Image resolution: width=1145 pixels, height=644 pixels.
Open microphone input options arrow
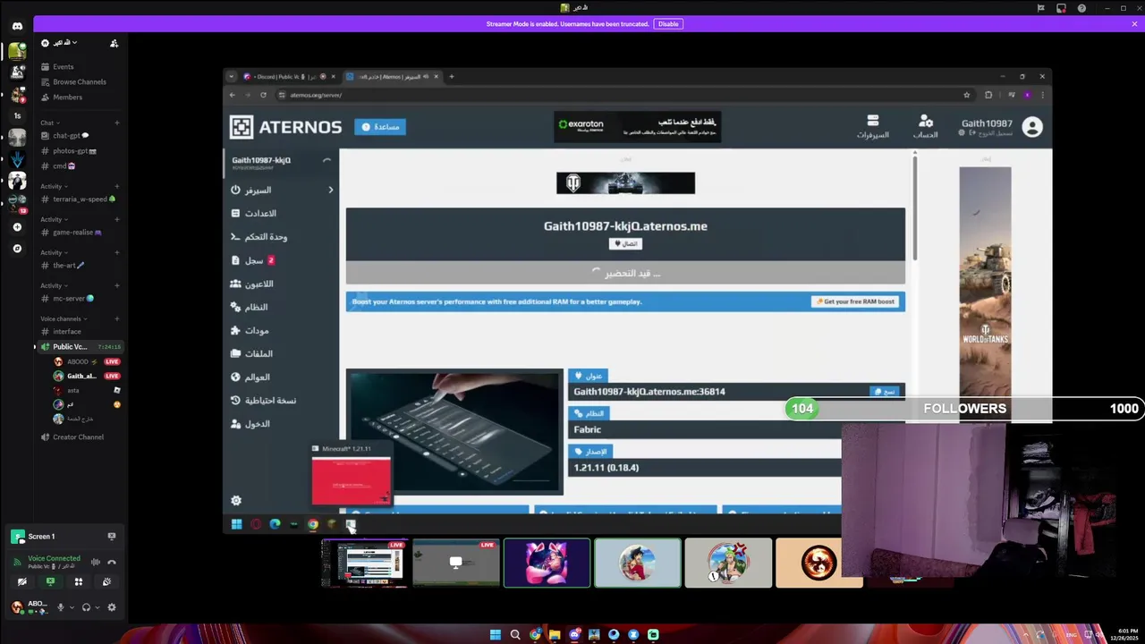(72, 607)
